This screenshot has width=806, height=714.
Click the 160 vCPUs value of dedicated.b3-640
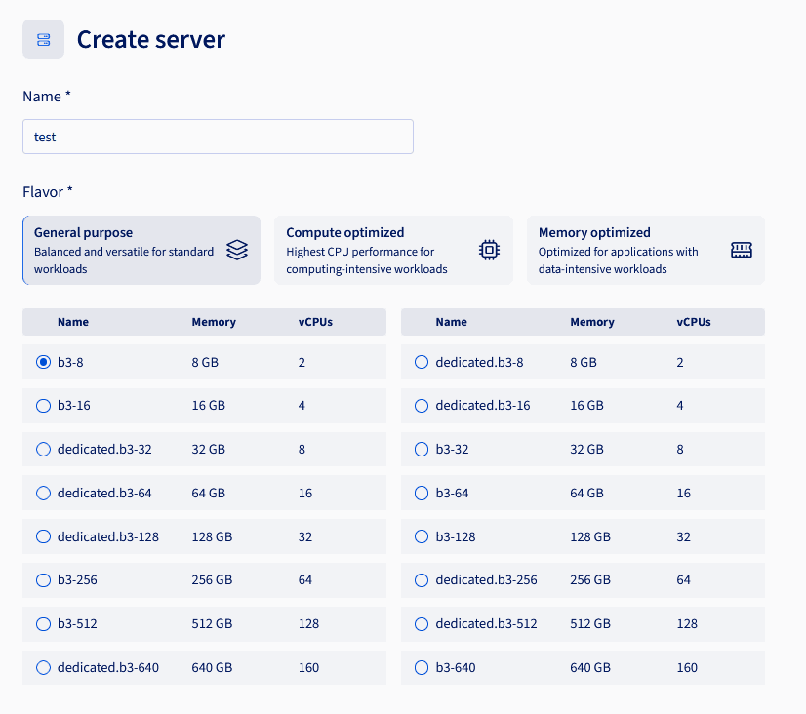309,668
